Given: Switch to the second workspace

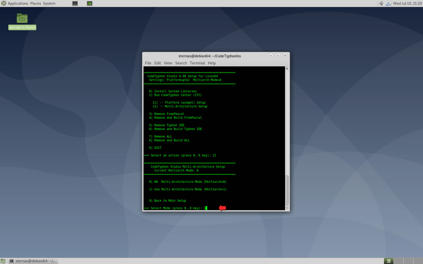Looking at the screenshot, I should [398, 261].
